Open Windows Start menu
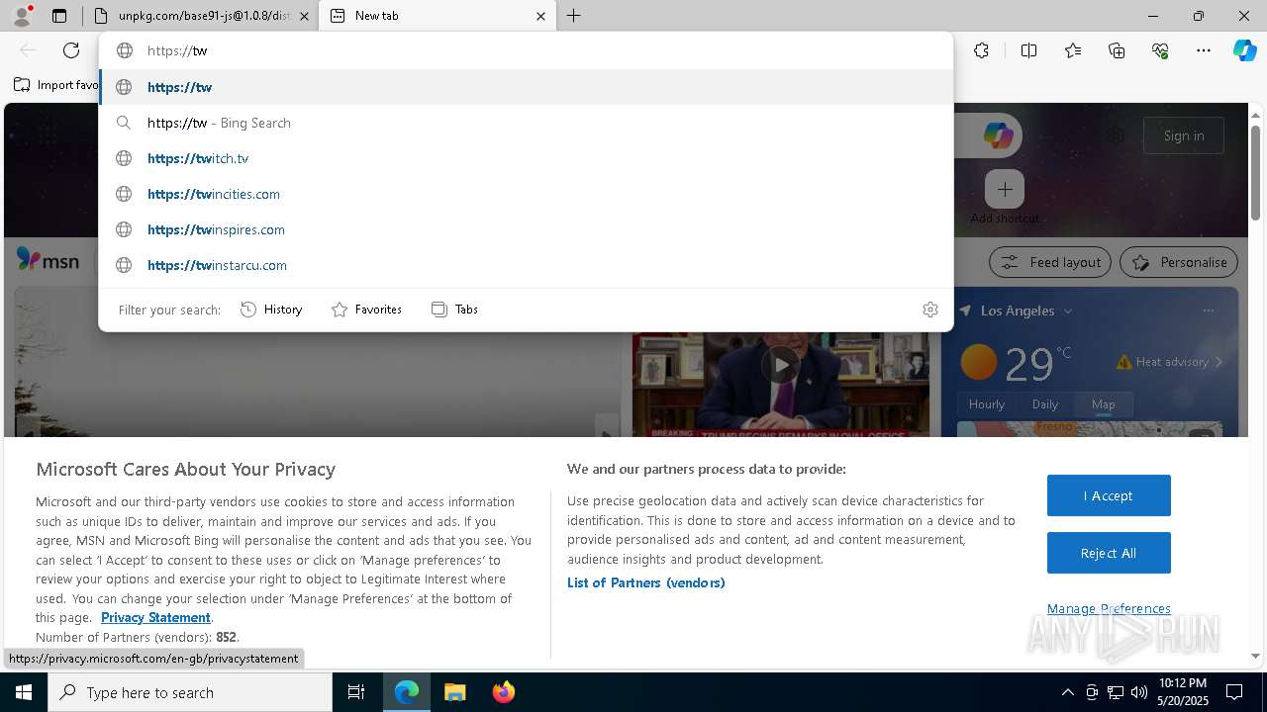The image size is (1267, 712). (24, 692)
